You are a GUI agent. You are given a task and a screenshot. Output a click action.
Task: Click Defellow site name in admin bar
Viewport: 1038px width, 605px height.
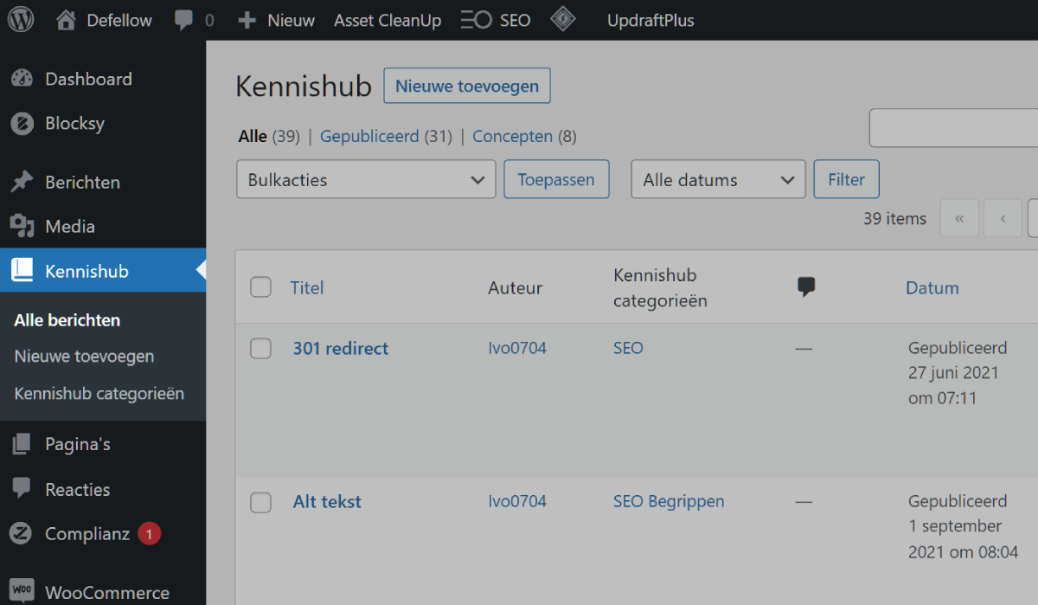pyautogui.click(x=119, y=20)
